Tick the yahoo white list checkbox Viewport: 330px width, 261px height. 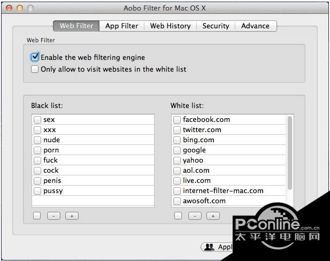pyautogui.click(x=177, y=160)
